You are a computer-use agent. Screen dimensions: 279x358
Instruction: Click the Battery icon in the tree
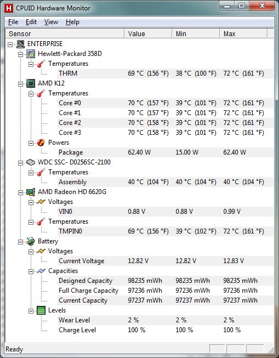30,241
